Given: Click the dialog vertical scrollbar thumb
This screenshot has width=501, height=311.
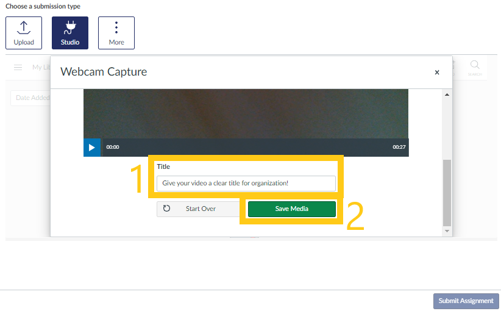Looking at the screenshot, I should point(447,192).
